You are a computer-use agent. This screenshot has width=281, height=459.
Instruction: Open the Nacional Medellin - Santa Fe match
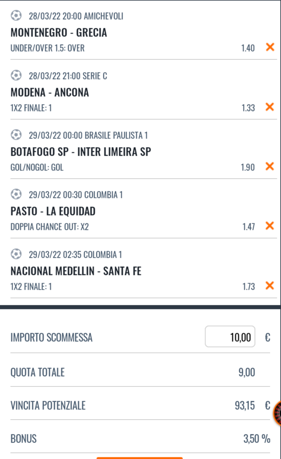coord(76,271)
